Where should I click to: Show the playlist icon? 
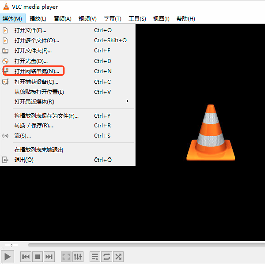tap(95, 256)
